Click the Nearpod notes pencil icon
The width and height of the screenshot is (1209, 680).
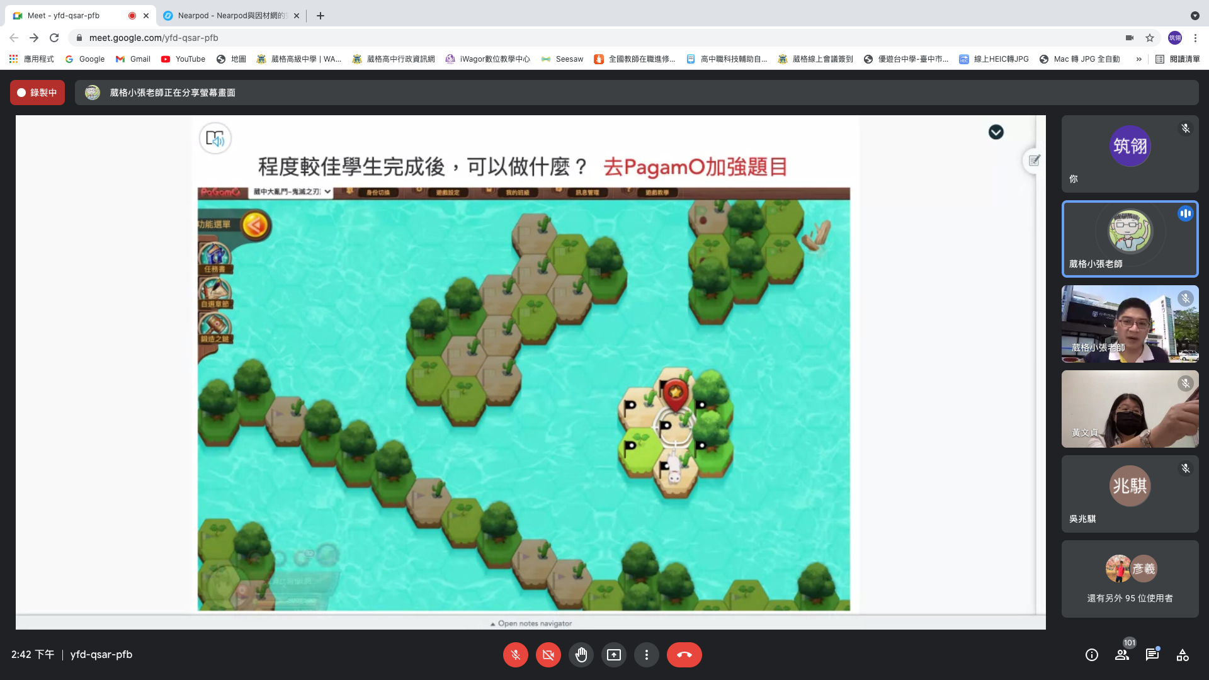point(1034,161)
